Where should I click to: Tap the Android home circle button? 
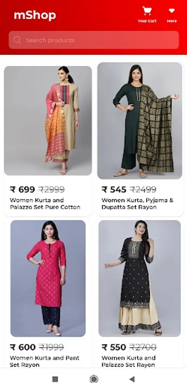[94, 379]
